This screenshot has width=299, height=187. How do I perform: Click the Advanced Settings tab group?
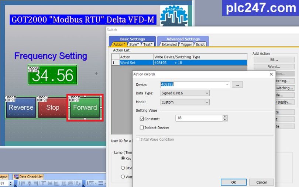(x=183, y=39)
